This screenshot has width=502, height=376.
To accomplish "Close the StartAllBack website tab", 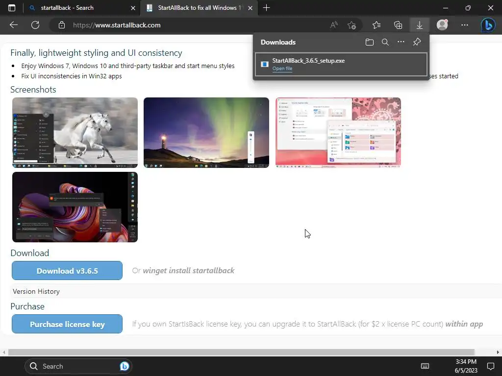I will point(251,8).
